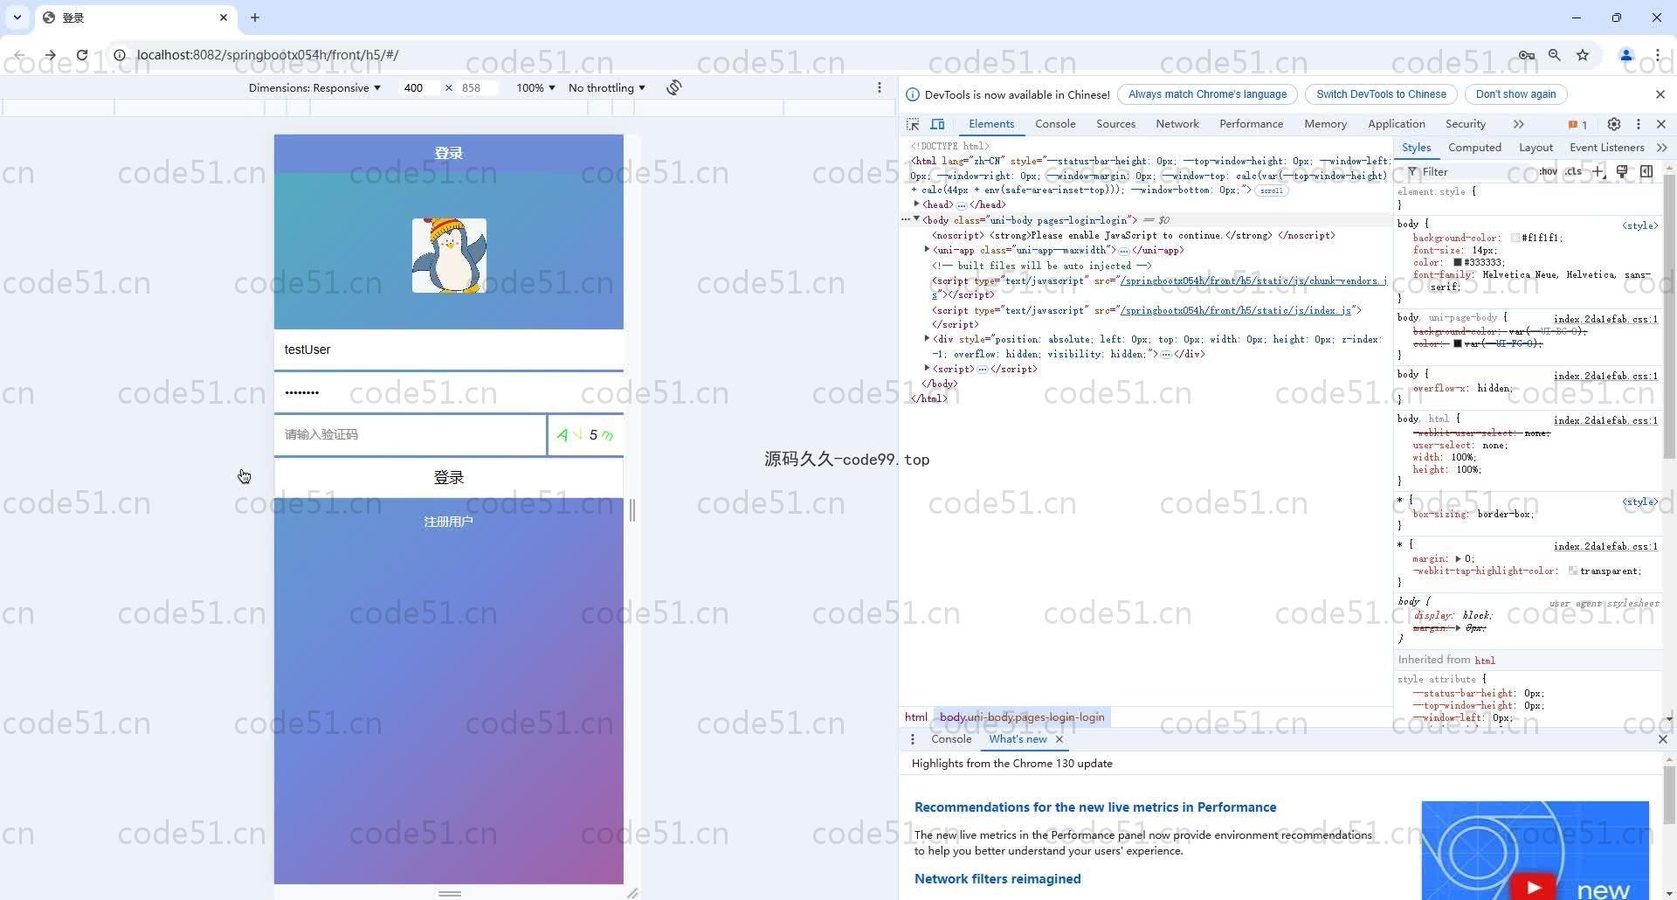Open the tab search dropdown arrow

17,17
